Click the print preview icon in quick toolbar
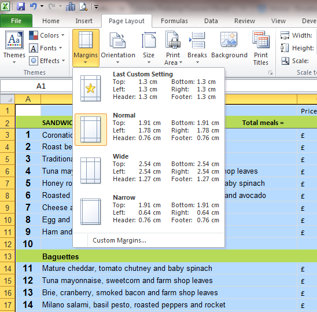 coord(83,7)
